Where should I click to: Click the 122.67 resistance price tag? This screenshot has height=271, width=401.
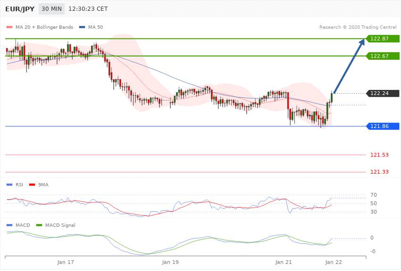[x=382, y=56]
